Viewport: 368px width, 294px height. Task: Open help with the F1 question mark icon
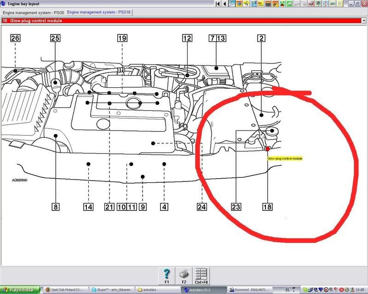coord(167,274)
